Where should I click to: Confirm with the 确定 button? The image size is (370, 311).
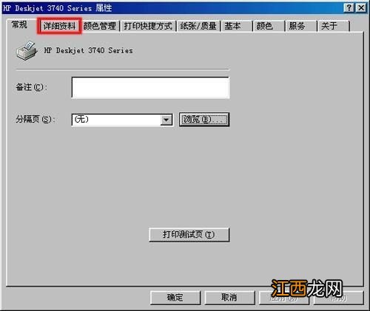(175, 298)
